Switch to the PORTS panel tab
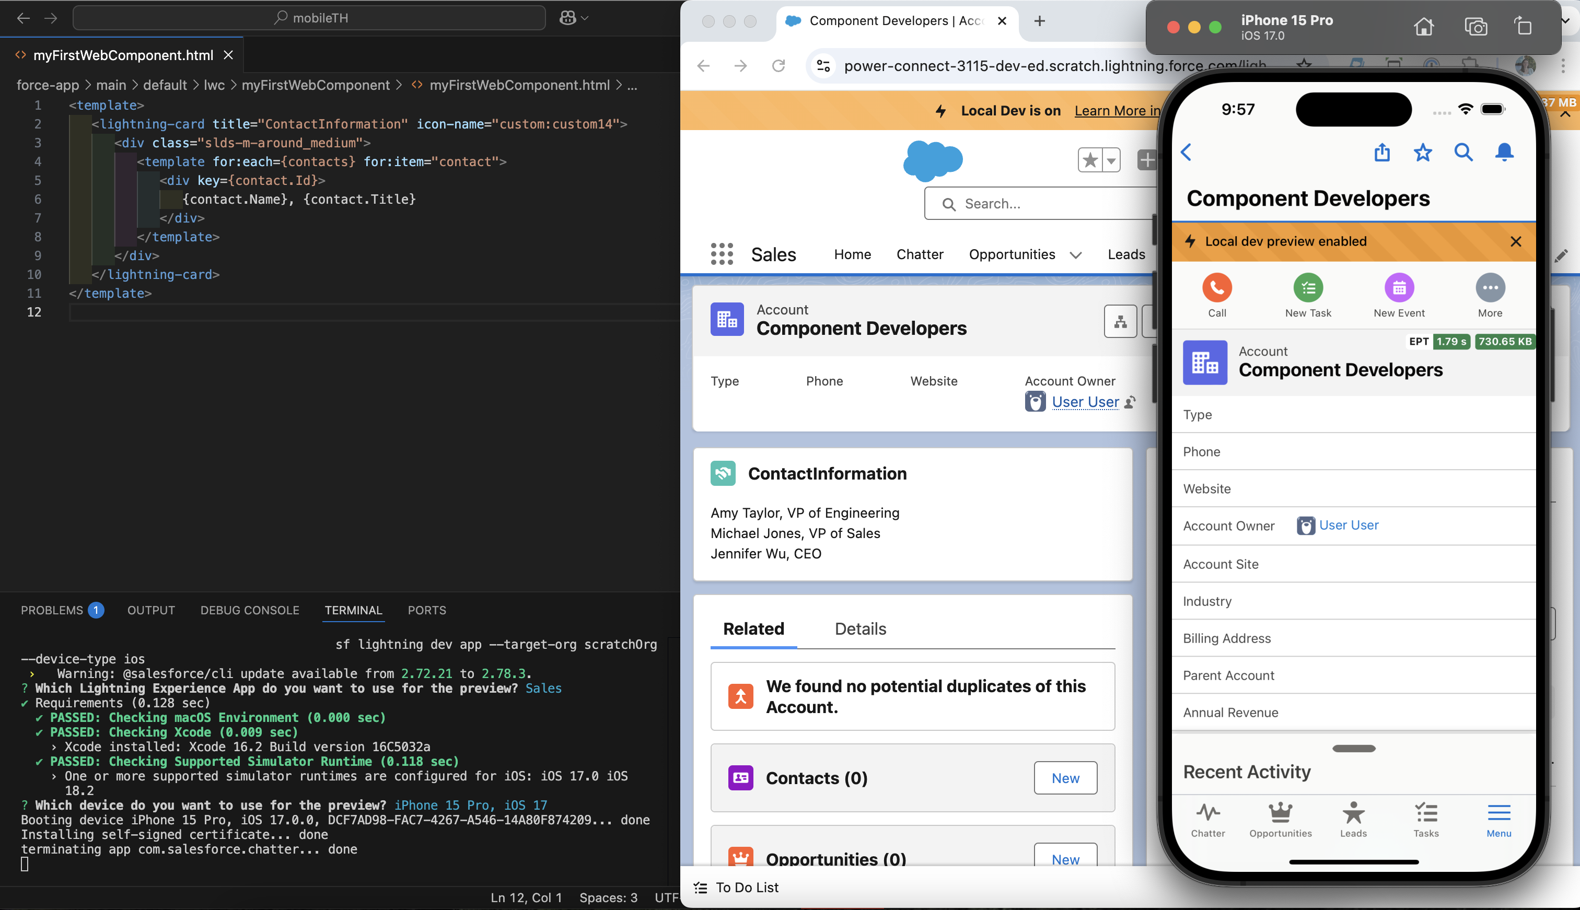This screenshot has height=910, width=1580. [427, 610]
